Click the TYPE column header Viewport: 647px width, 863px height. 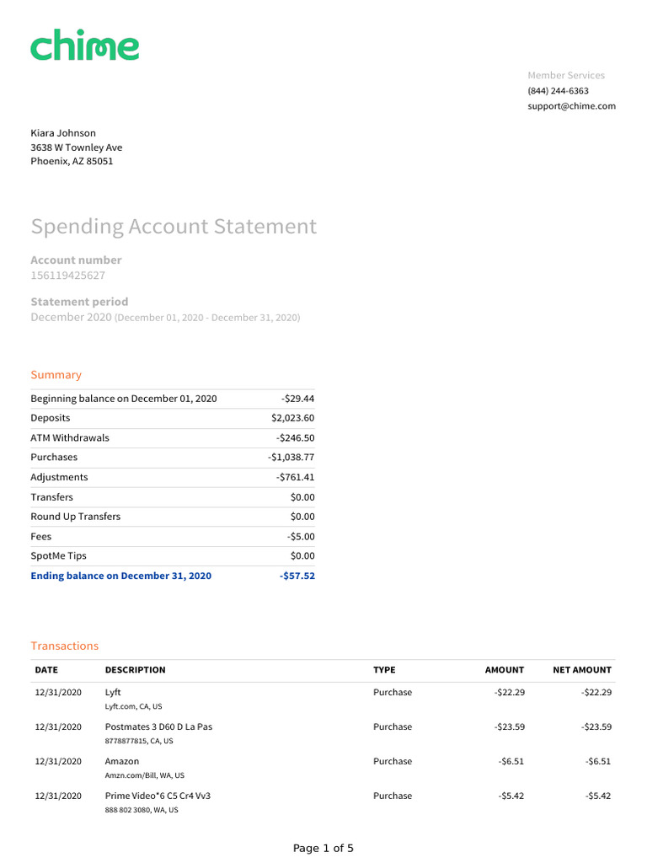(384, 670)
